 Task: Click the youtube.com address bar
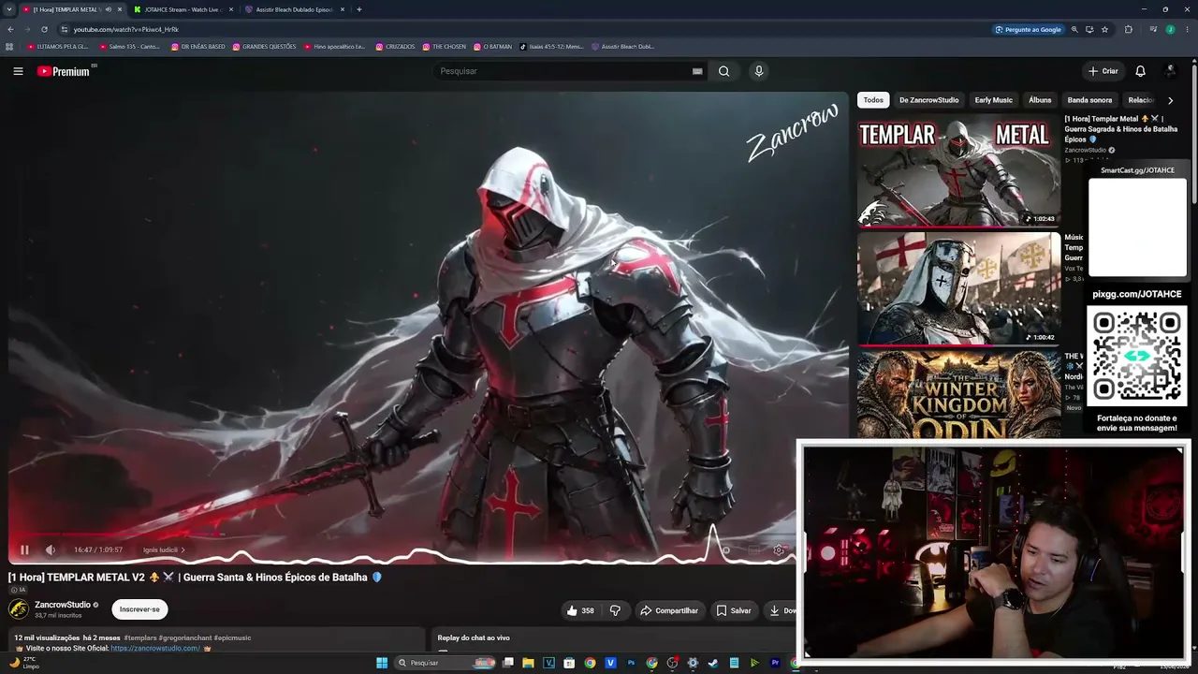click(x=524, y=29)
